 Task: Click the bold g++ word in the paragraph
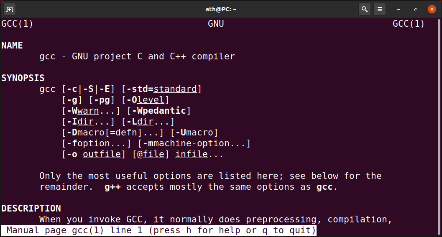click(112, 187)
